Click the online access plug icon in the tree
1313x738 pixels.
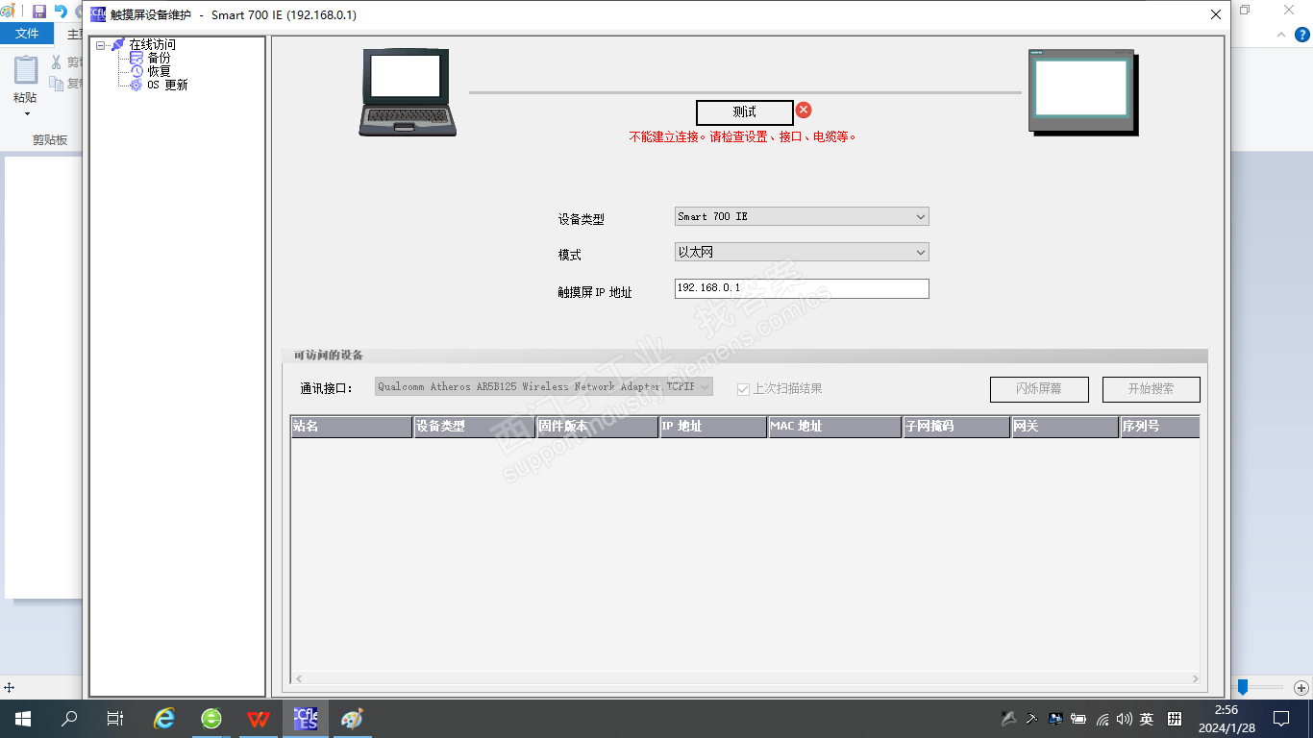(x=118, y=44)
